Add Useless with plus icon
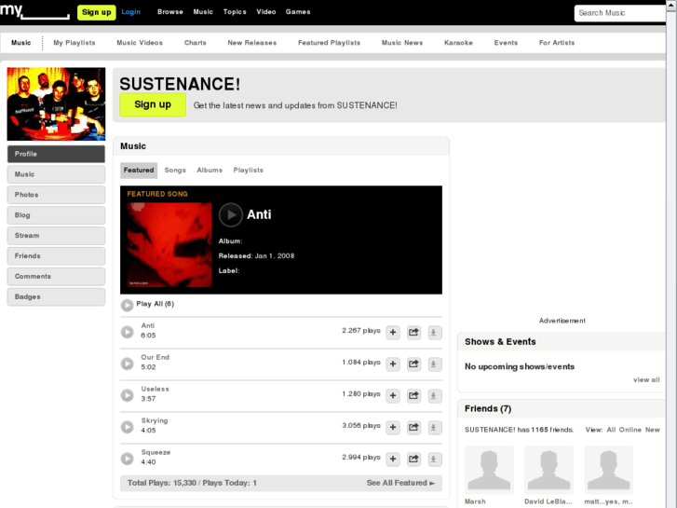Viewport: 677px width, 508px height. click(393, 395)
